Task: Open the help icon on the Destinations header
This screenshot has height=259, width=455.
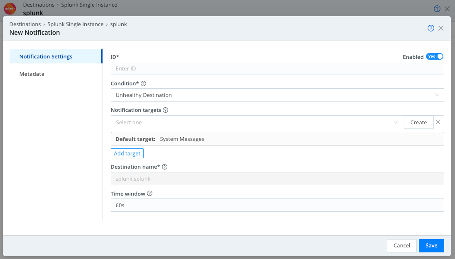Action: coord(437,8)
